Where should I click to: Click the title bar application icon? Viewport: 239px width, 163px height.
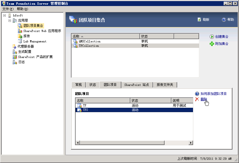point(4,3)
